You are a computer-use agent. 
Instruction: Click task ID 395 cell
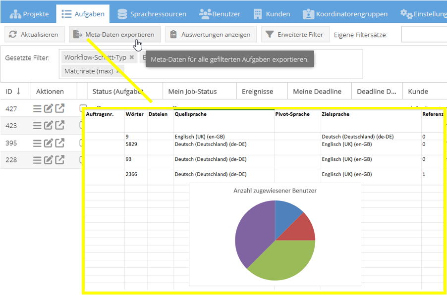pyautogui.click(x=11, y=143)
